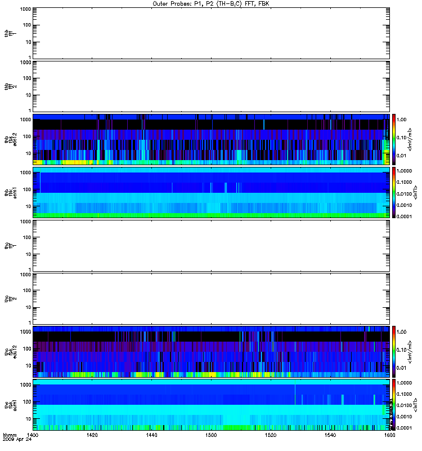Screen dimensions: 422x451
Task: Click the '2009 Apr 24' date label
Action: [17, 440]
